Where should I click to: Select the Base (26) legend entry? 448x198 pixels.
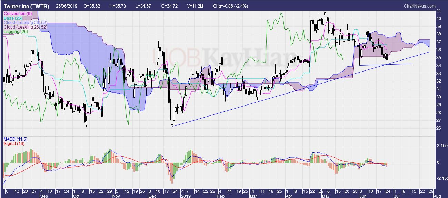13,18
